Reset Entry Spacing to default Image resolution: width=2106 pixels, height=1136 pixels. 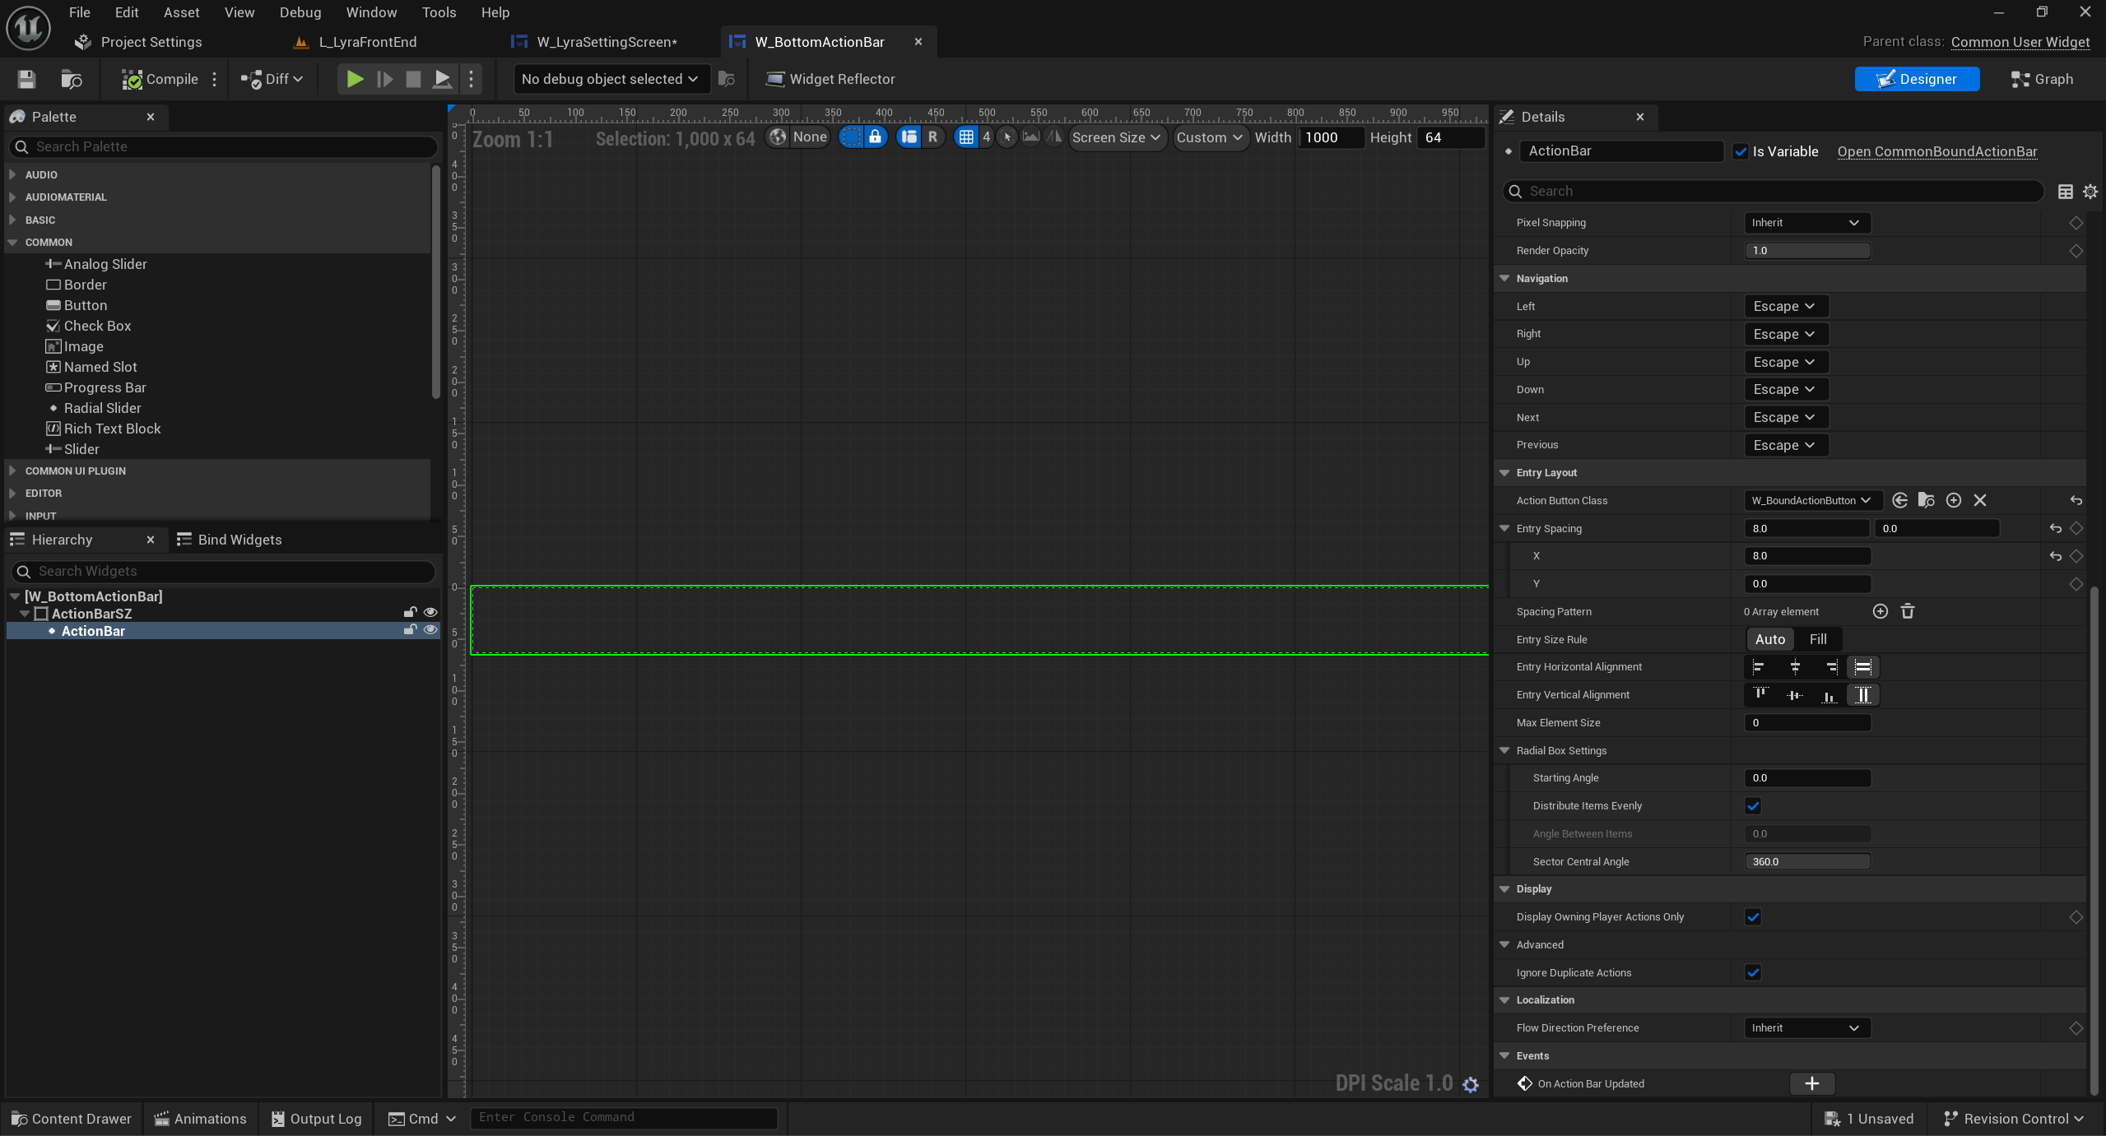point(2055,528)
